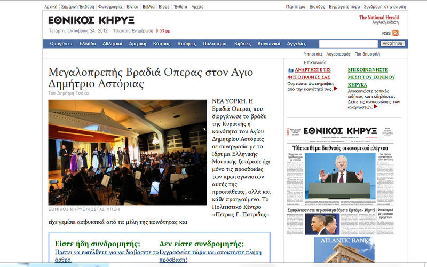Click Εγγραφείτε τώρα in top bar
427x267 pixels.
(344, 7)
